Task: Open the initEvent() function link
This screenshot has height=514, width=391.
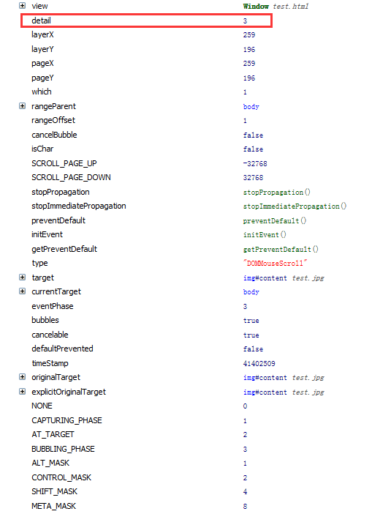Action: point(265,235)
